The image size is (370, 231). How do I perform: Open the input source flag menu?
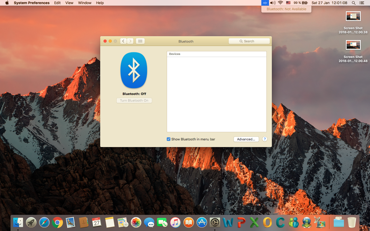pos(288,3)
